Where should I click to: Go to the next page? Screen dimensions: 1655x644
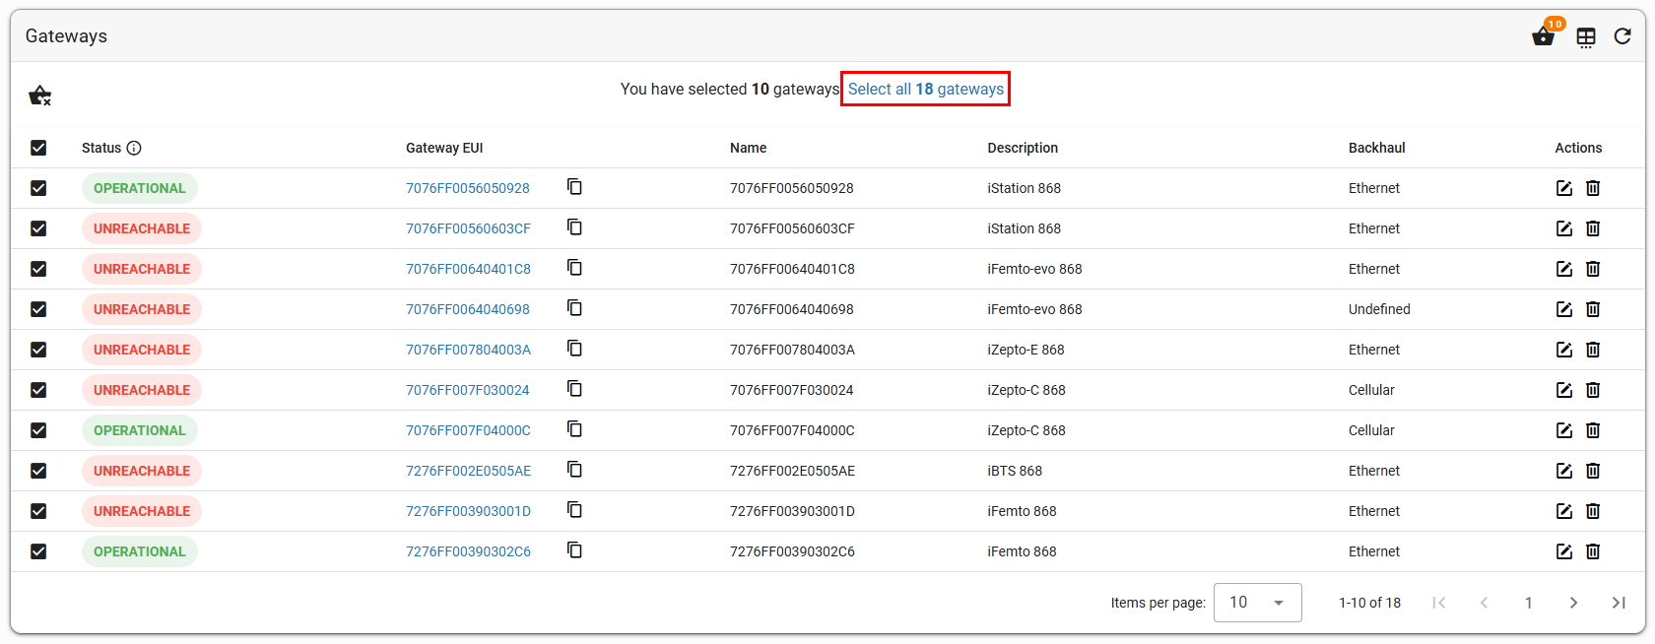tap(1573, 603)
